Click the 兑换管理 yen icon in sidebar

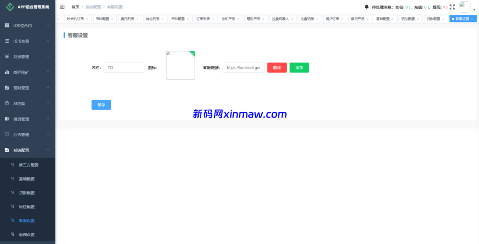click(7, 56)
